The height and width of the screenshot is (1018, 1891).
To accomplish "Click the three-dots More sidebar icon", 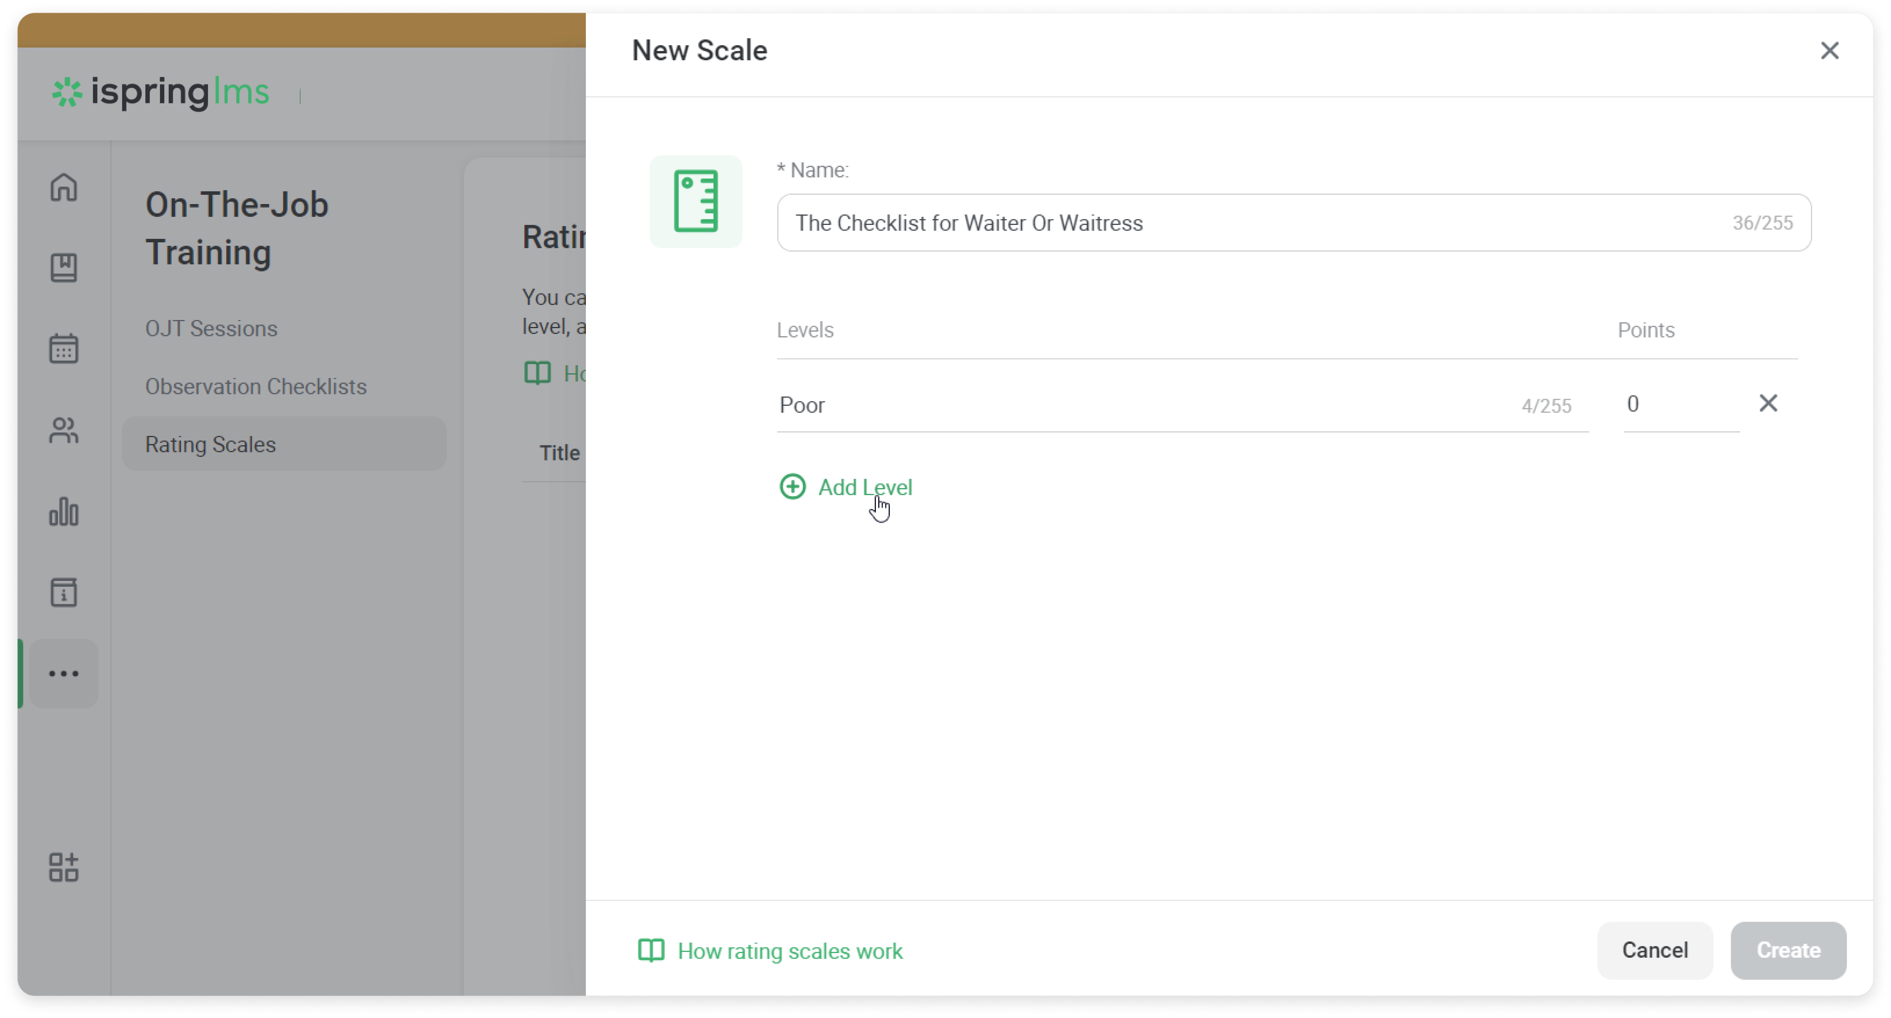I will [x=64, y=673].
